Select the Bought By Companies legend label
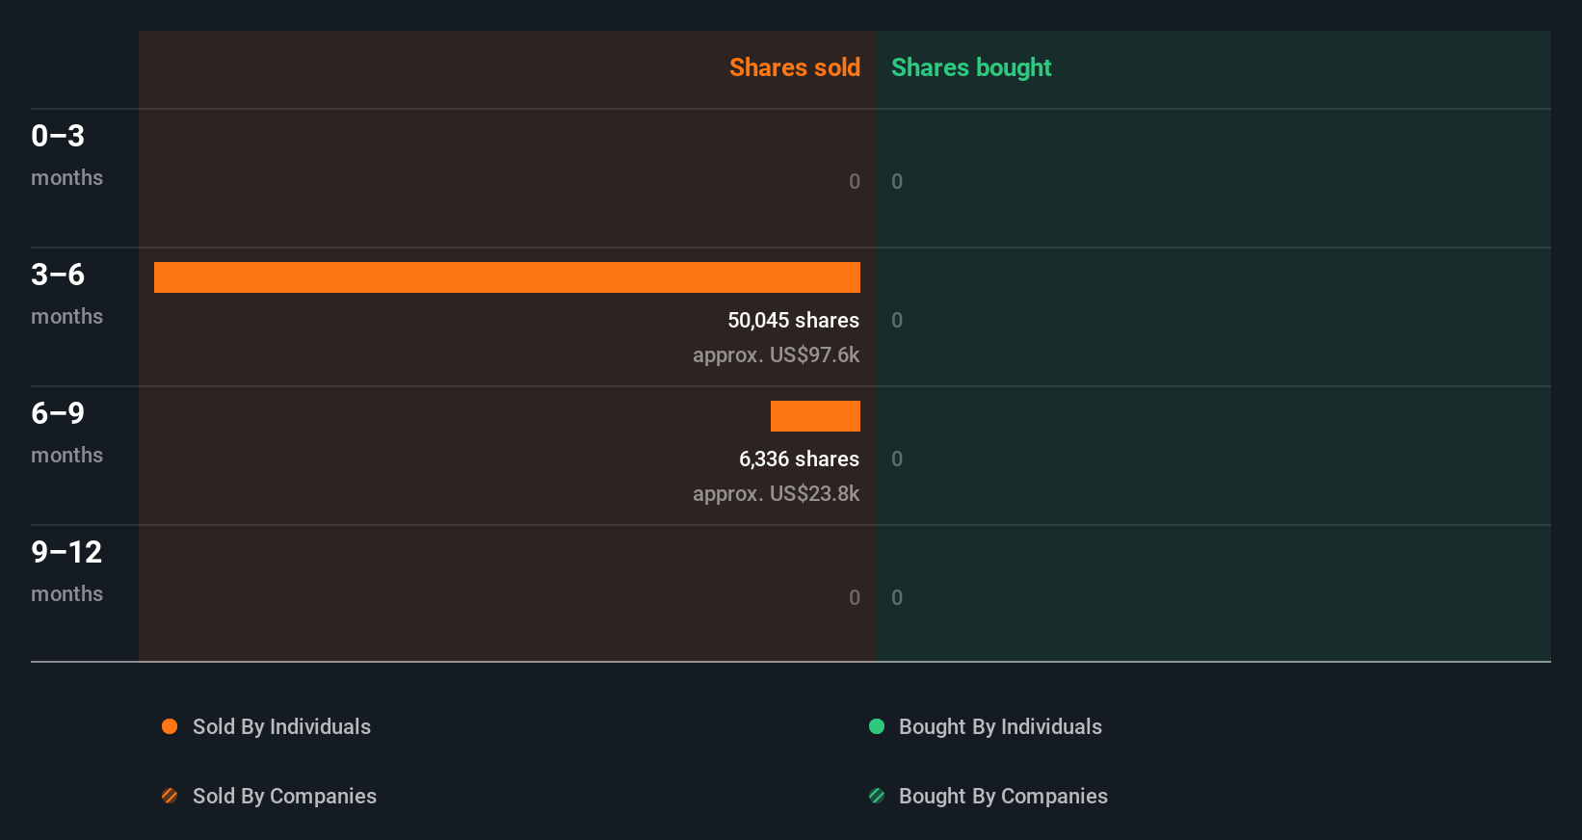1582x840 pixels. (1003, 796)
